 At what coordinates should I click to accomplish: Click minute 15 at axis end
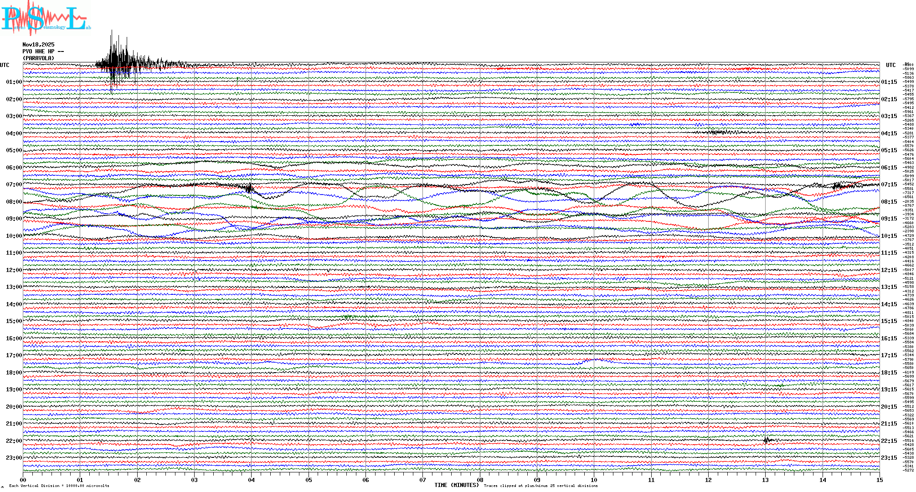tap(879, 480)
